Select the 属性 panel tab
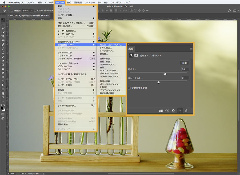The height and width of the screenshot is (175, 240). click(131, 48)
